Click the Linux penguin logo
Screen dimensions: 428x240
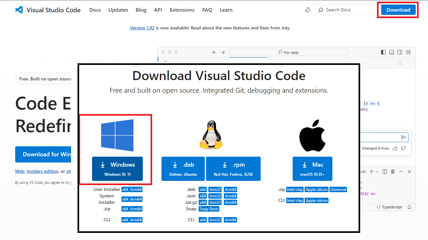click(211, 135)
